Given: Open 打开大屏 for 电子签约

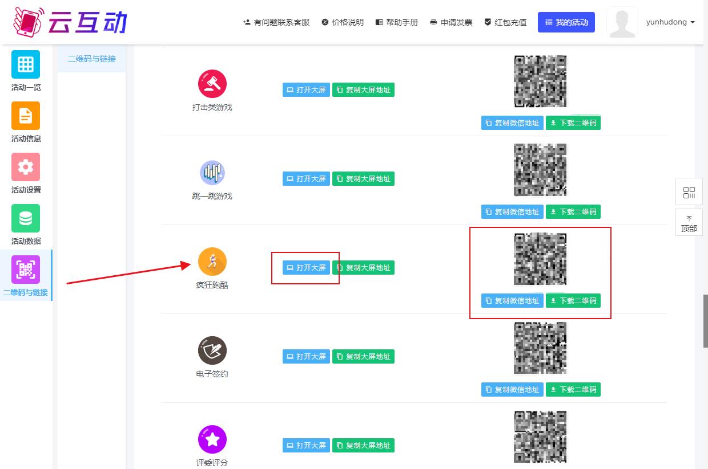Looking at the screenshot, I should [306, 357].
